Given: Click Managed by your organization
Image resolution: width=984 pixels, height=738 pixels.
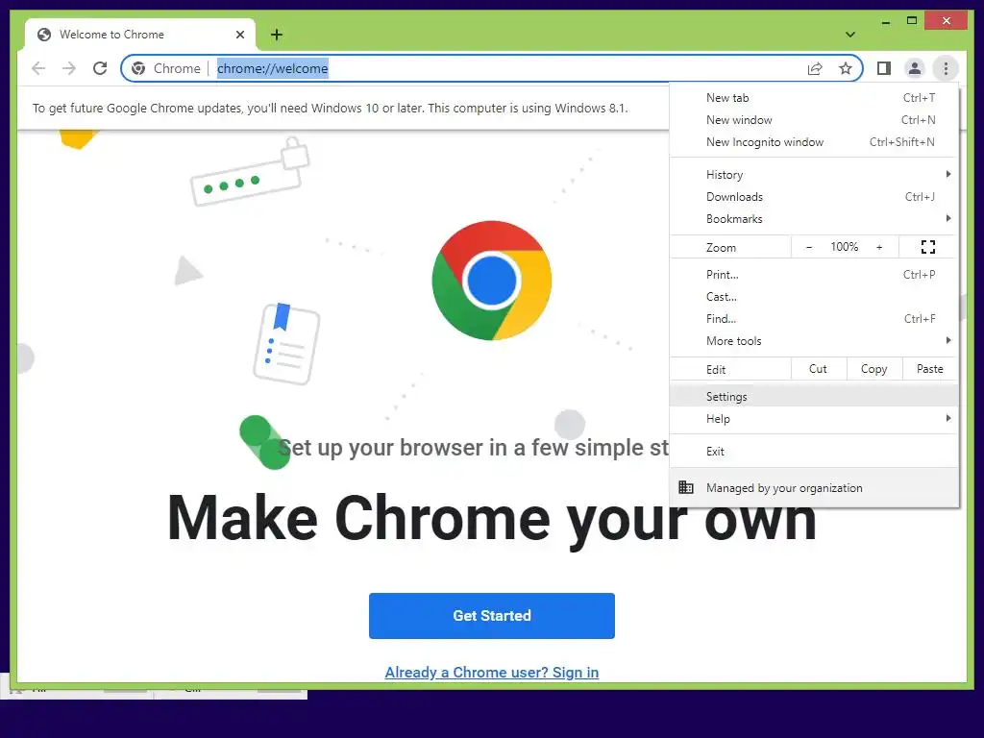Looking at the screenshot, I should click(814, 487).
